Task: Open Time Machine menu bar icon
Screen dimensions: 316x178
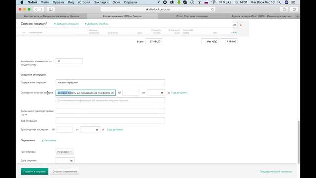Action: point(192,2)
